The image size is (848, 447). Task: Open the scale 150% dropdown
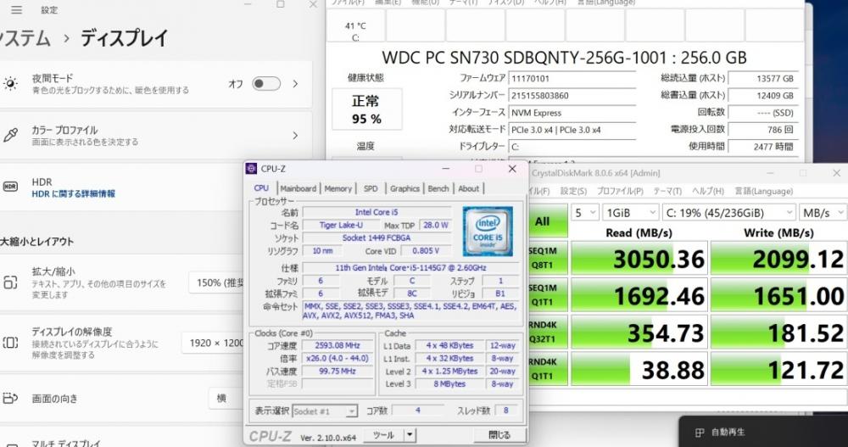[x=216, y=283]
